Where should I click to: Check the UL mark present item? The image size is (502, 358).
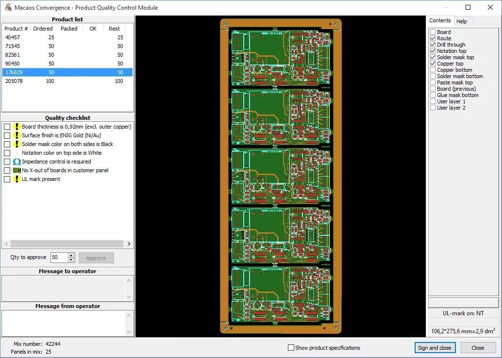(6, 179)
